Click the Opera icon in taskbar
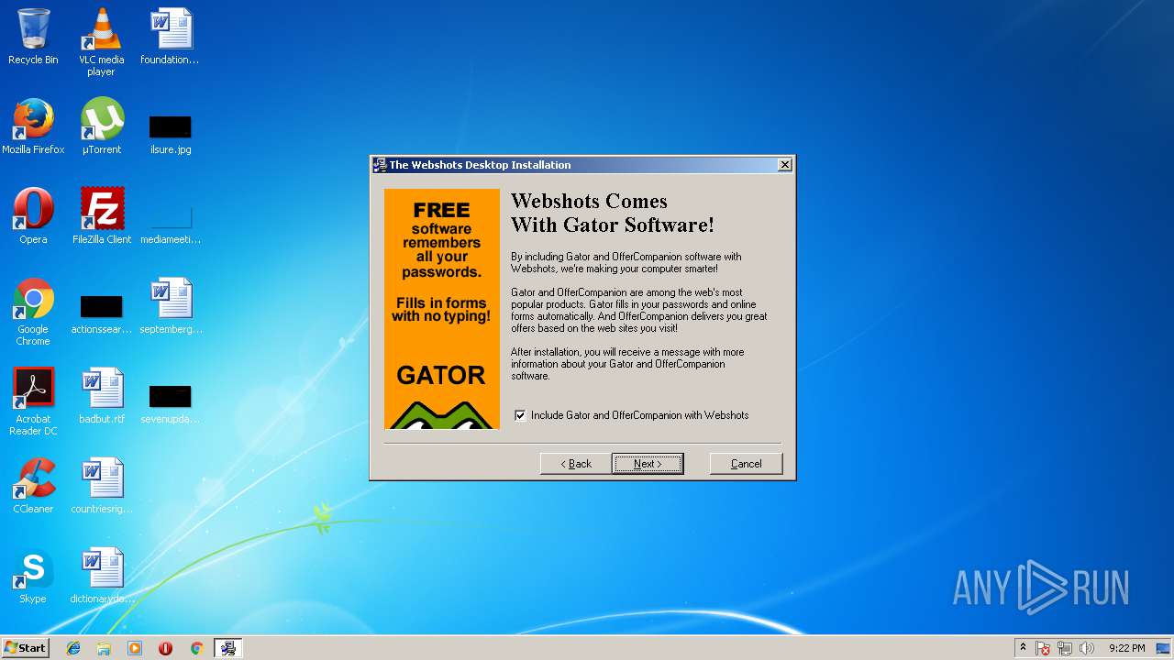1174x660 pixels. click(165, 648)
